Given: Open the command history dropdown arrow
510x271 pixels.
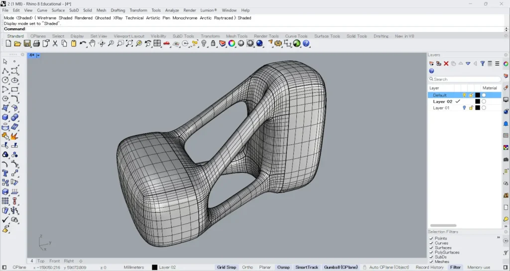Looking at the screenshot, I should [x=507, y=29].
